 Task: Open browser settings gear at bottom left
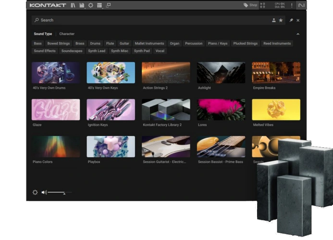(35, 192)
